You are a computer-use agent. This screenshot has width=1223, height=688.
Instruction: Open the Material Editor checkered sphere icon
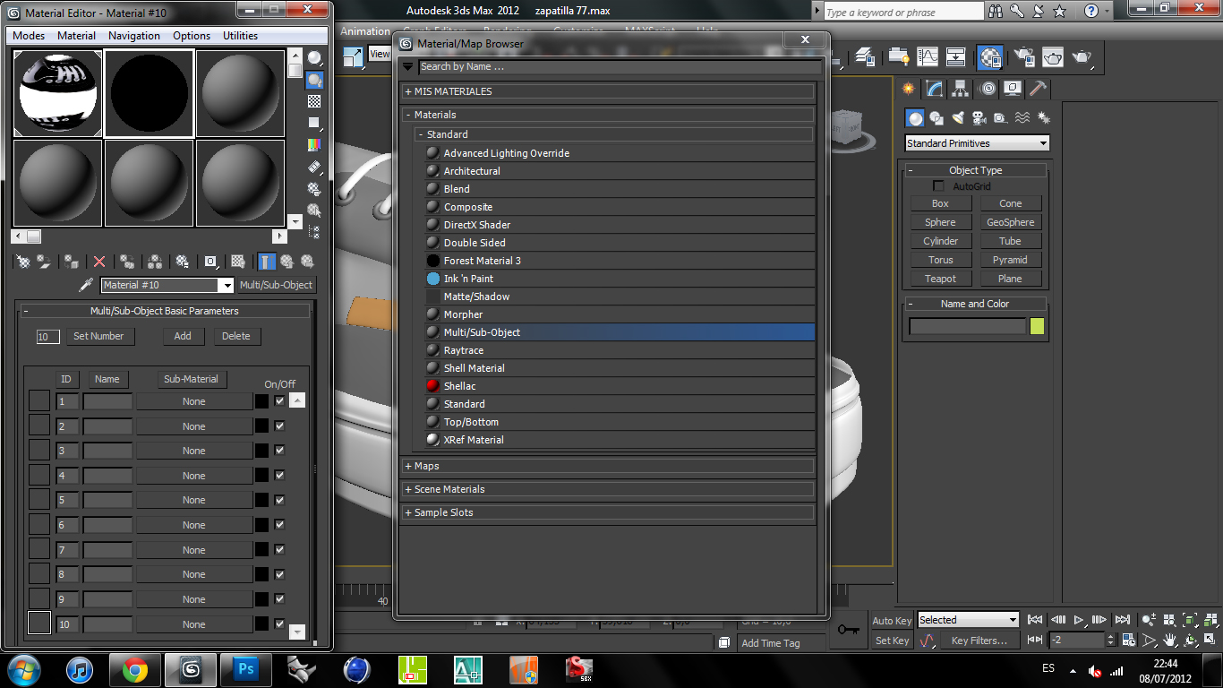pyautogui.click(x=989, y=57)
